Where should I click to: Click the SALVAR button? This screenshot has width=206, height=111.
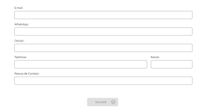click(x=102, y=102)
